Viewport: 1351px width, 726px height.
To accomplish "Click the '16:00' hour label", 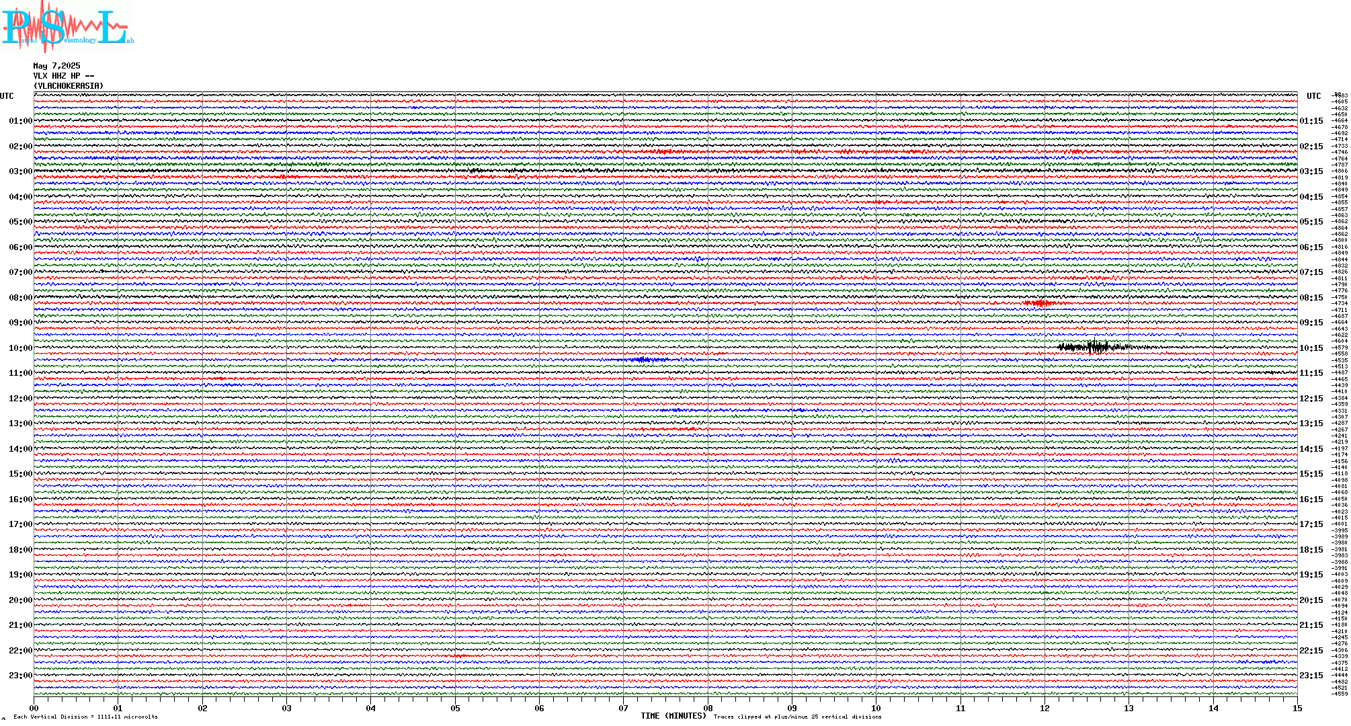I will 20,499.
